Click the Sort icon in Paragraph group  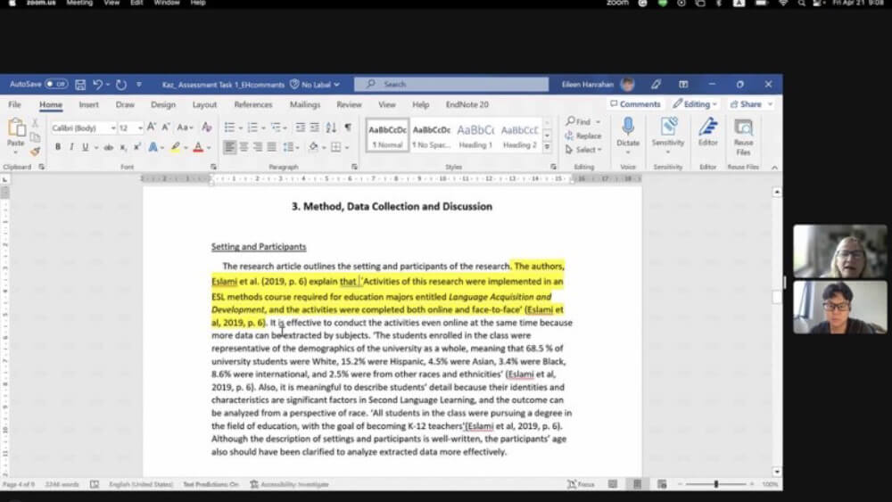tap(331, 128)
